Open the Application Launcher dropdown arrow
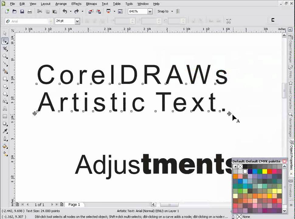 click(x=114, y=11)
